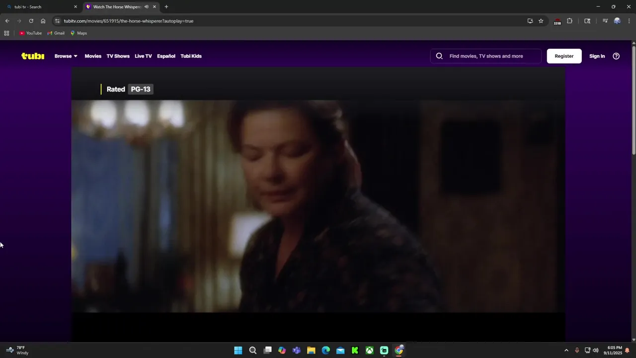Close the Watch The Horse Whisperer tab
This screenshot has width=636, height=358.
[x=155, y=7]
